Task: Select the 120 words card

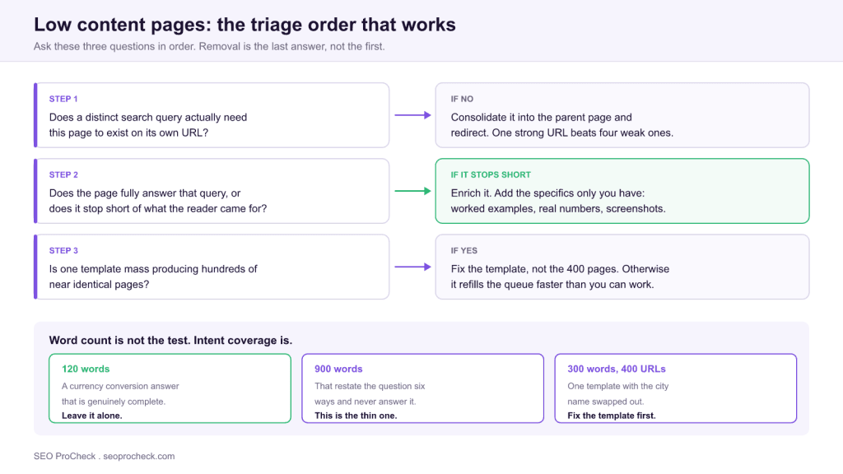Action: coord(170,388)
